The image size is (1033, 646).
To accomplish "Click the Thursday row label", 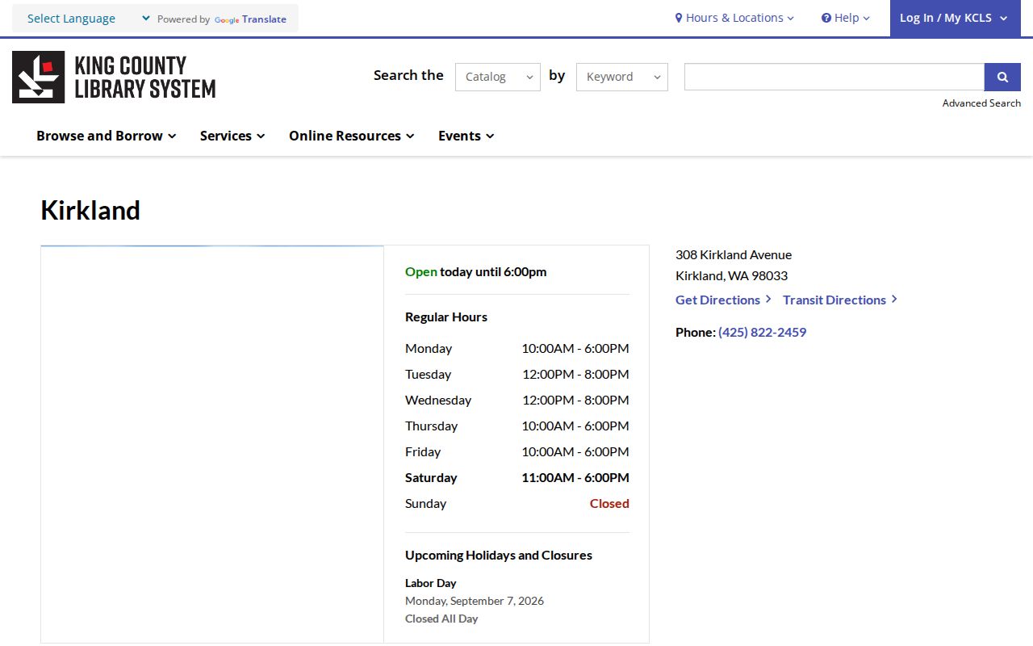I will 431,426.
